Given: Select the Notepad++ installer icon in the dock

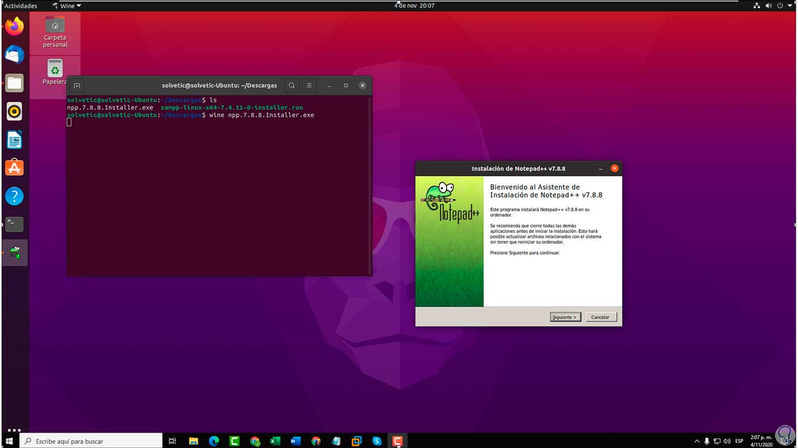Looking at the screenshot, I should (x=14, y=252).
